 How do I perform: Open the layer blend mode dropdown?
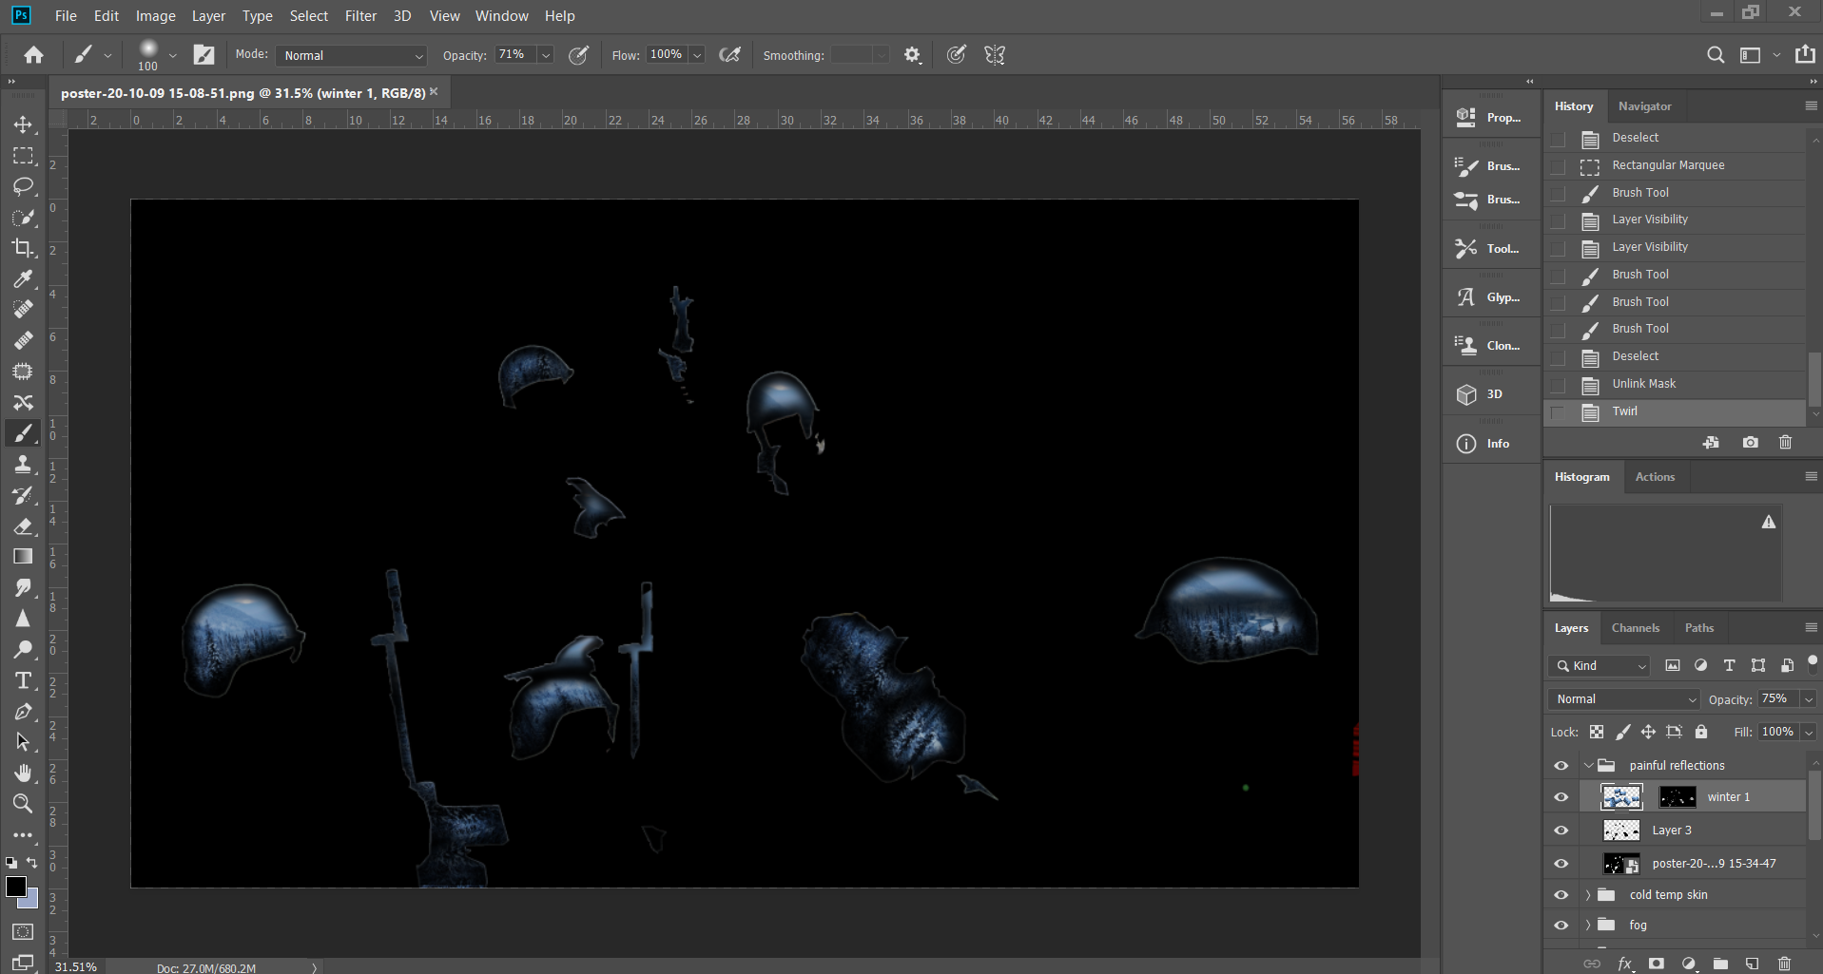click(x=1623, y=699)
